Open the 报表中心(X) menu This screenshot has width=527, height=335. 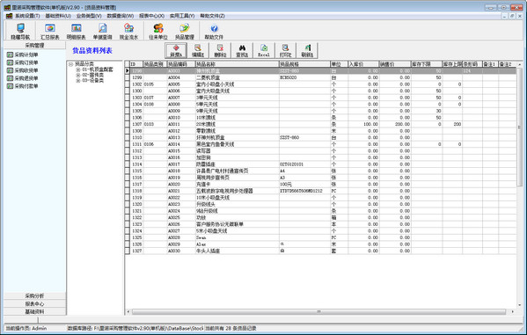coord(151,16)
